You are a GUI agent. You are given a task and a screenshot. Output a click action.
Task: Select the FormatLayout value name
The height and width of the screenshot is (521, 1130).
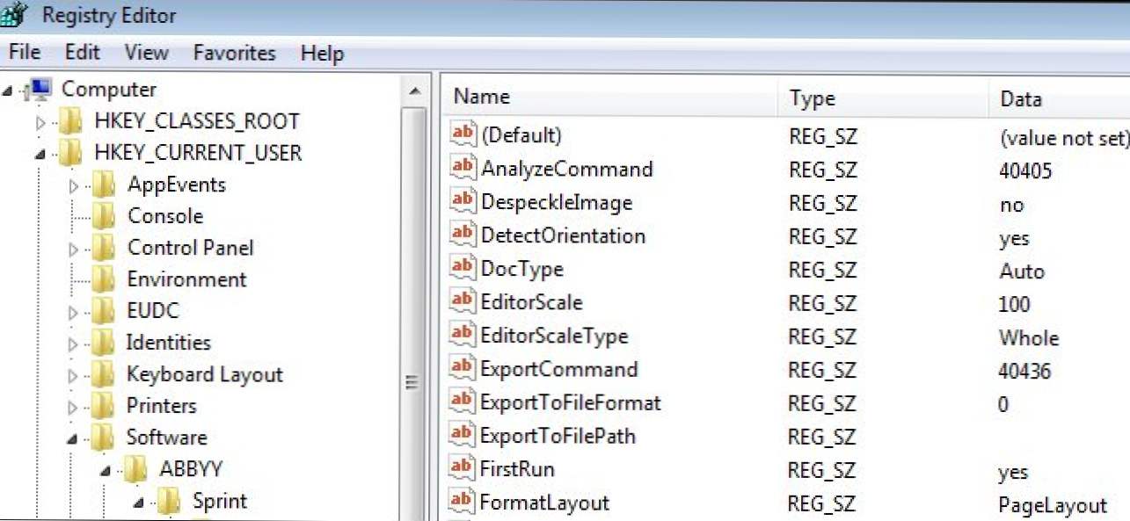pos(544,503)
